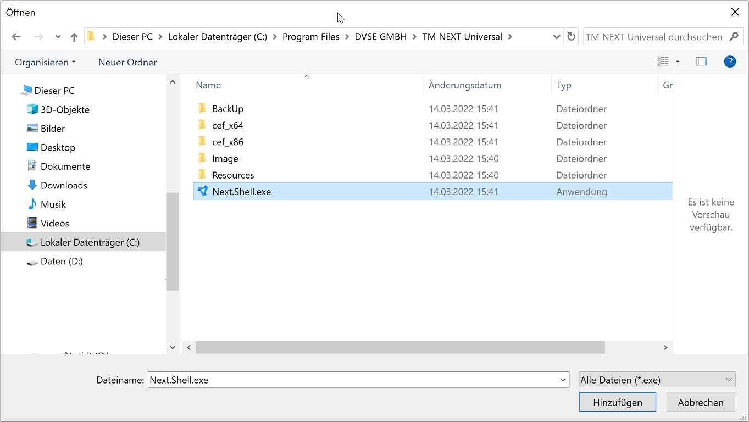Open view options dropdown arrow
Viewport: 749px width, 422px height.
click(x=678, y=62)
